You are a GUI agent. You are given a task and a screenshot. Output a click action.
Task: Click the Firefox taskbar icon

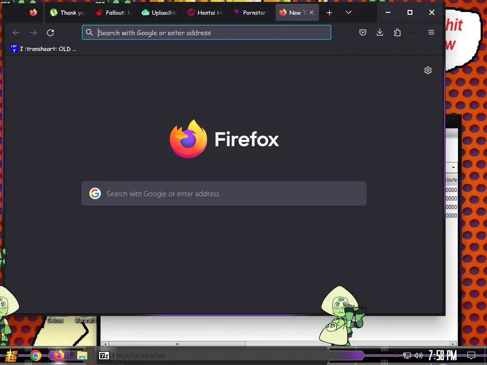pyautogui.click(x=58, y=355)
